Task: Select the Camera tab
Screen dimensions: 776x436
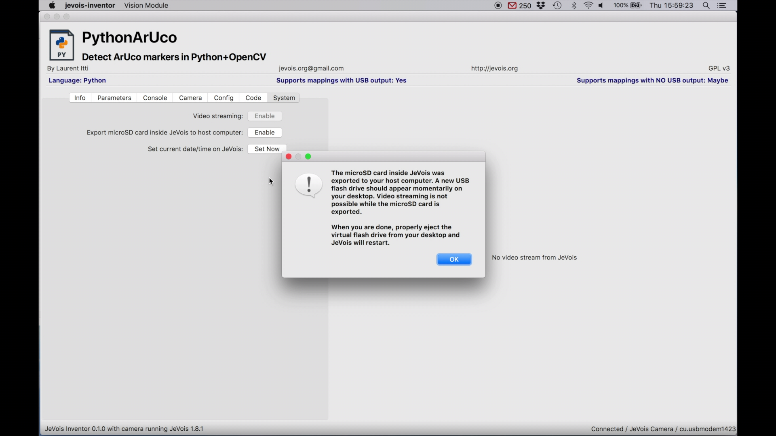Action: (x=190, y=98)
